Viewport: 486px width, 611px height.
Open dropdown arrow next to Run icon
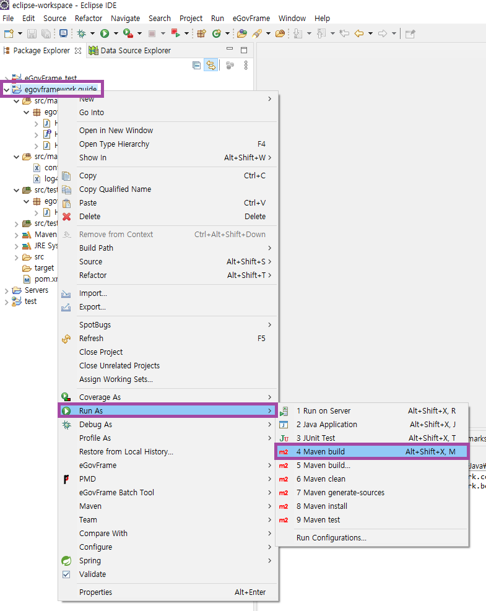(x=116, y=33)
